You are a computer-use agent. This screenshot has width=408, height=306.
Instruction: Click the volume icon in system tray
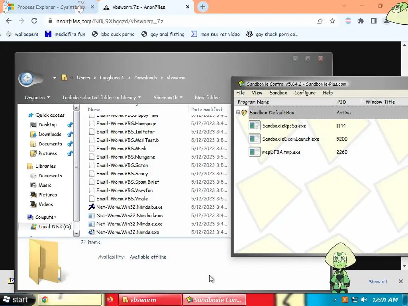click(x=364, y=300)
